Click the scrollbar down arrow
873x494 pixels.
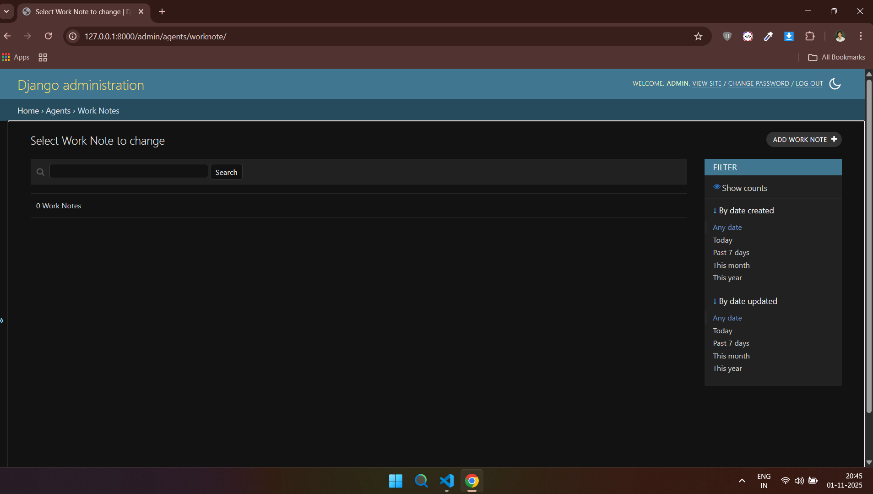pyautogui.click(x=869, y=462)
